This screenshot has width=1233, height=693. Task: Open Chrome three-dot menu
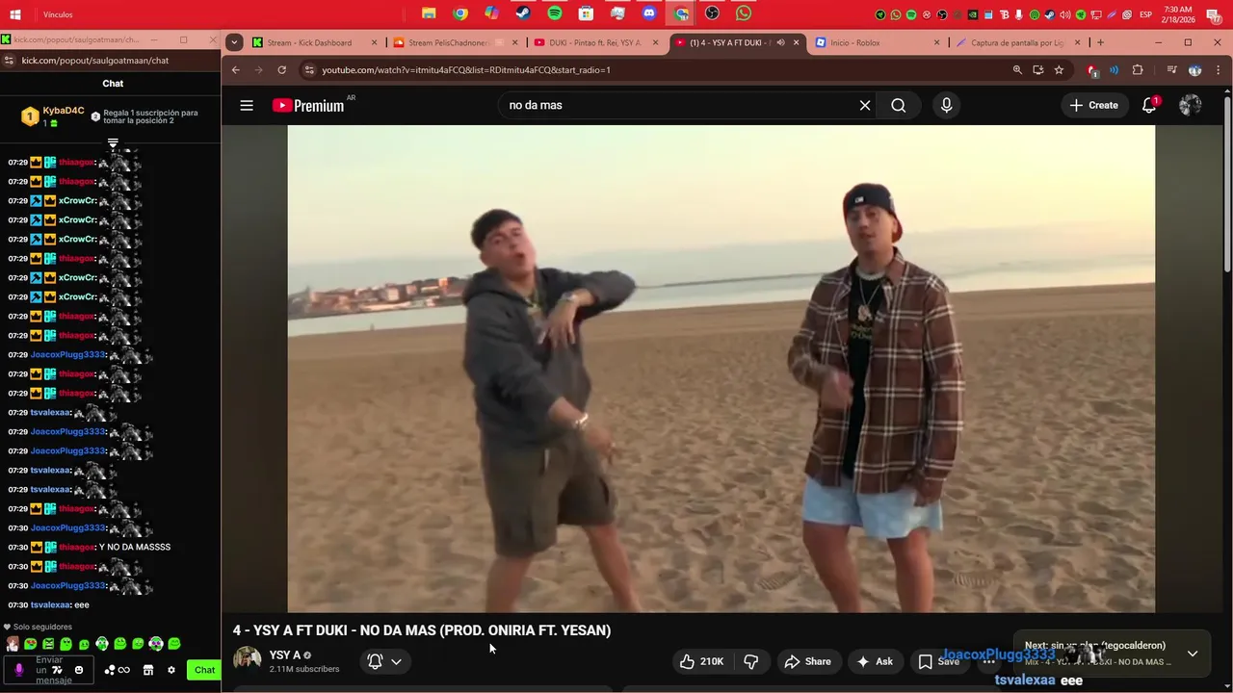point(1219,70)
